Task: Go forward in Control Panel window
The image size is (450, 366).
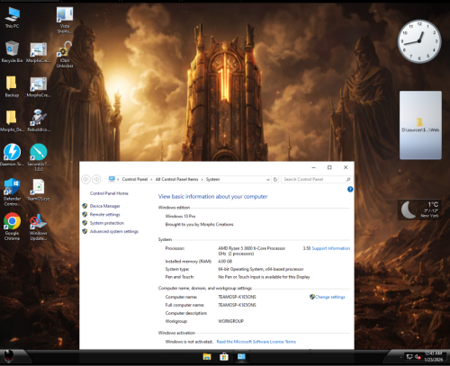Action: (x=96, y=179)
